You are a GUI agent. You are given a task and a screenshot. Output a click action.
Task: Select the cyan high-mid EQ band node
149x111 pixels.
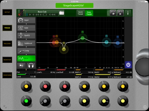click(x=107, y=42)
